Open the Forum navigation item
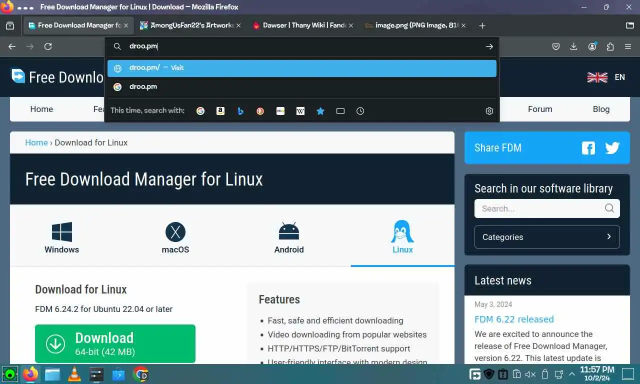This screenshot has width=640, height=384. pos(540,109)
